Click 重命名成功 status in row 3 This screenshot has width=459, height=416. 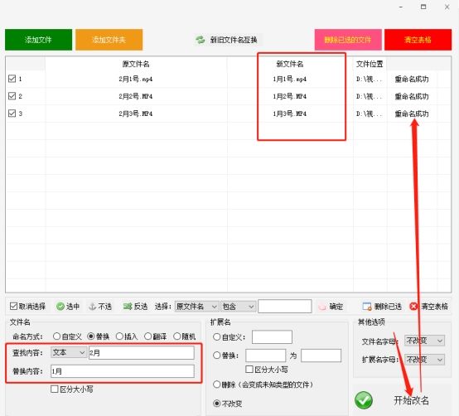click(x=412, y=114)
